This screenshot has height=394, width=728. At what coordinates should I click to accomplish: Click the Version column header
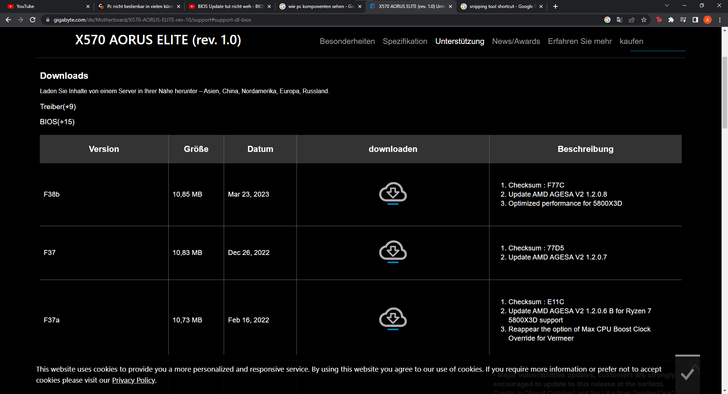[x=104, y=149]
